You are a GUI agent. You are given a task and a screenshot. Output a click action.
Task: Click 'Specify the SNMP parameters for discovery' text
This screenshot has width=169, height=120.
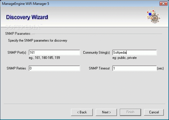tap(38, 40)
